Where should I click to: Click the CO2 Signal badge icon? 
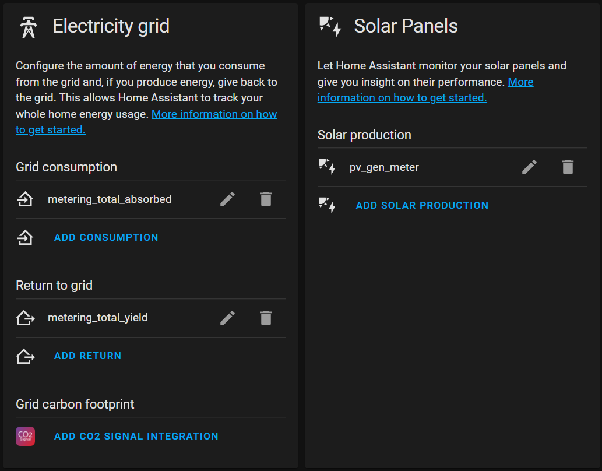click(x=25, y=435)
